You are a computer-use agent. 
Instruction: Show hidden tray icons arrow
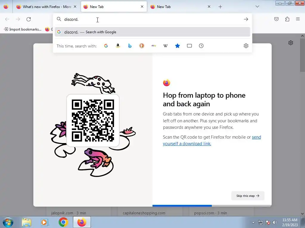coord(253,222)
